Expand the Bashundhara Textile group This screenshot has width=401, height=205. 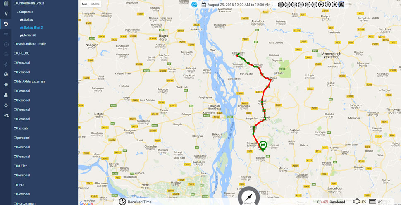tap(30, 44)
